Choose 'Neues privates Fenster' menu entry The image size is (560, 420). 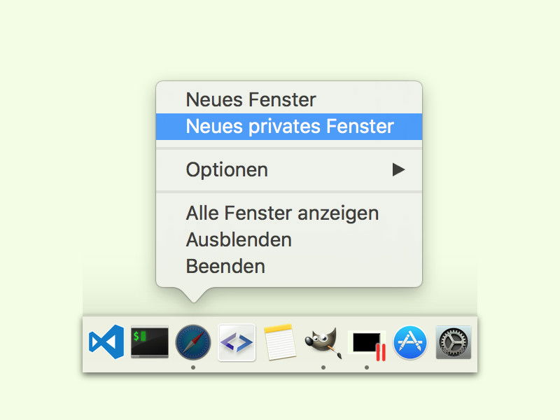coord(289,127)
